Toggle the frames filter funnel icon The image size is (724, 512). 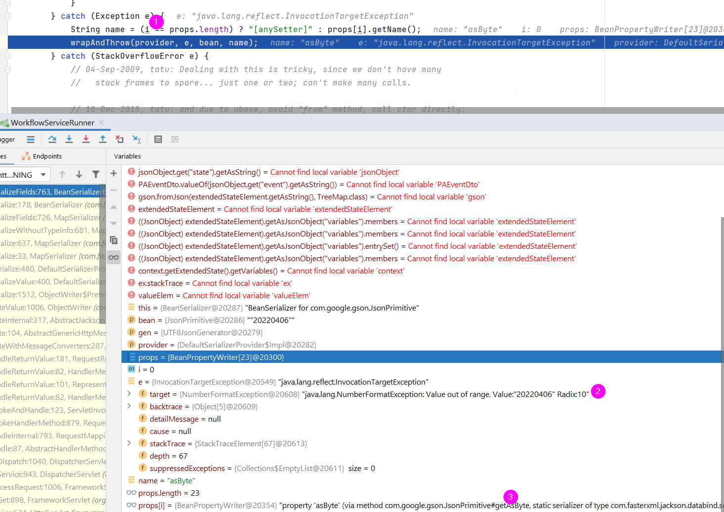(96, 174)
